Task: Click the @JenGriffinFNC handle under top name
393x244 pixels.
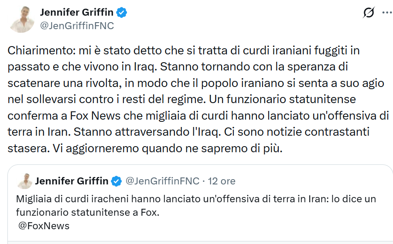Action: pos(77,26)
